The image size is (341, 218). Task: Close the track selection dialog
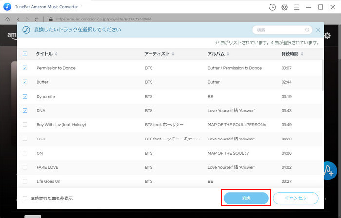[x=318, y=30]
